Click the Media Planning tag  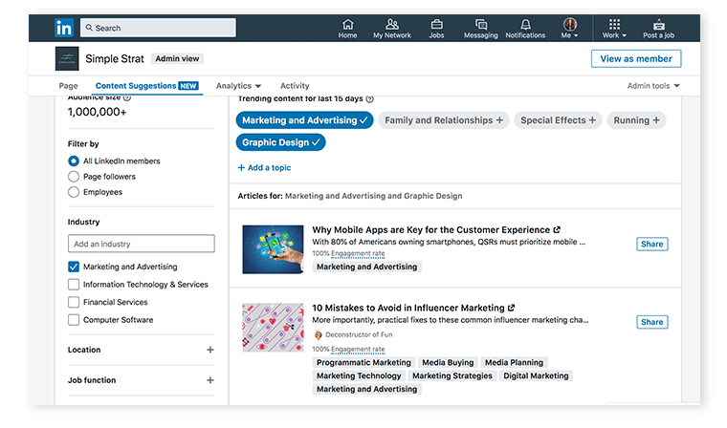(x=514, y=362)
